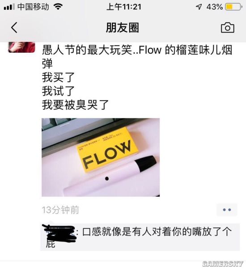Tap the 中国移动 carrier label
Screen dimensions: 246x269
click(x=33, y=7)
